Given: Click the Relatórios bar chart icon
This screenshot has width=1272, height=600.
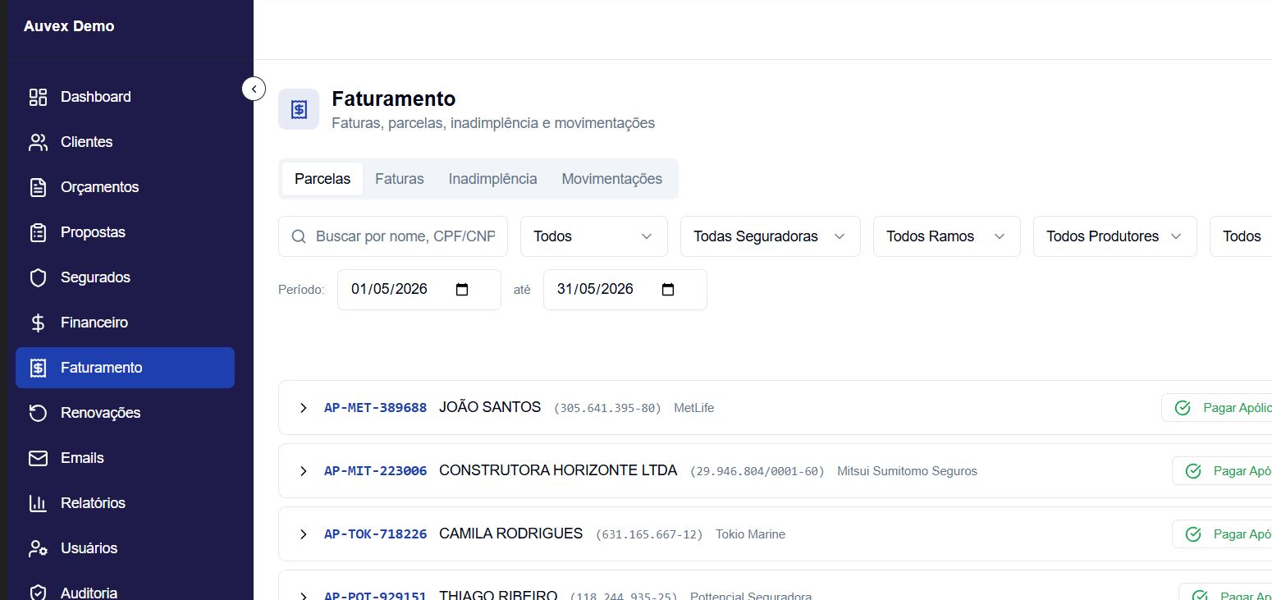Looking at the screenshot, I should pyautogui.click(x=38, y=503).
